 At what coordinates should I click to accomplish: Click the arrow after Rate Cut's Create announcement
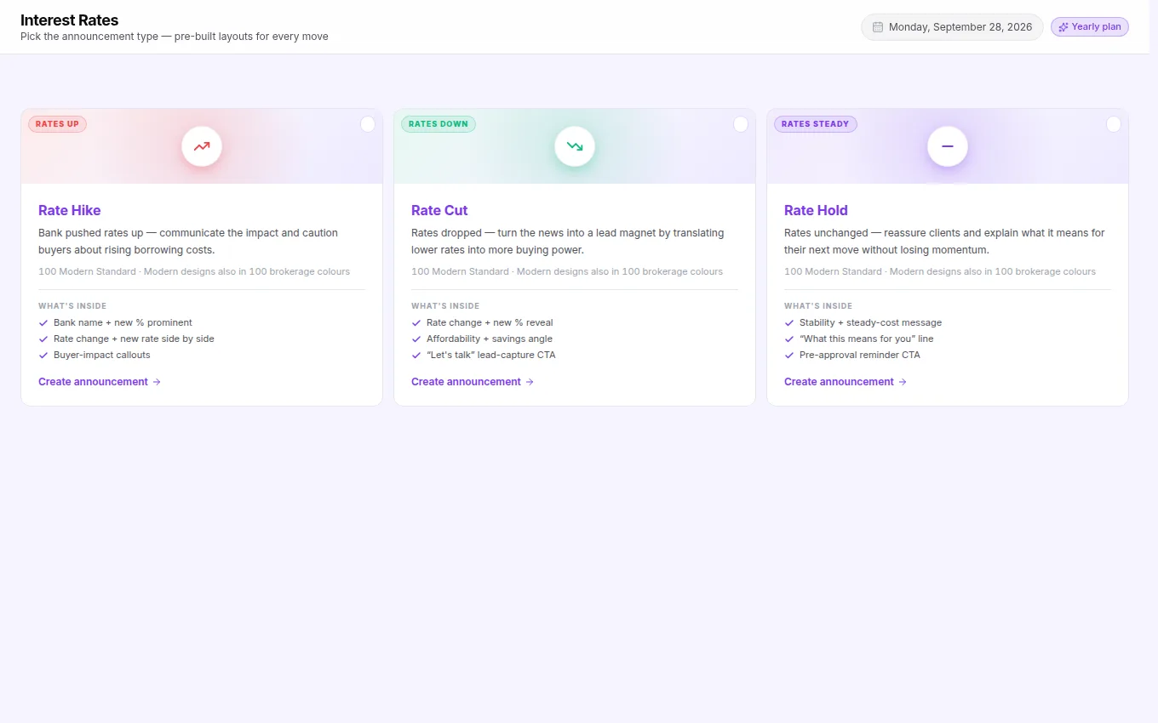pos(530,382)
